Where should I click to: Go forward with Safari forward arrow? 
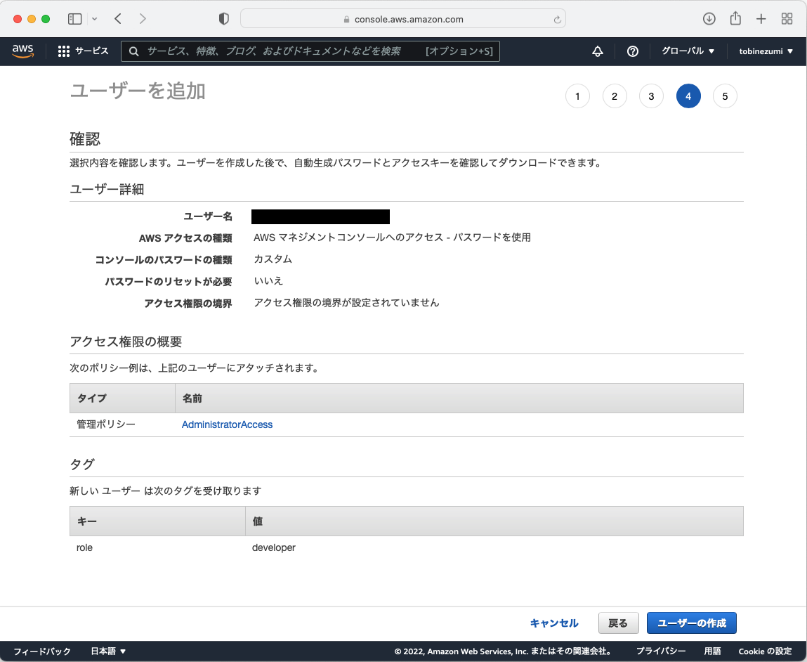pos(143,19)
